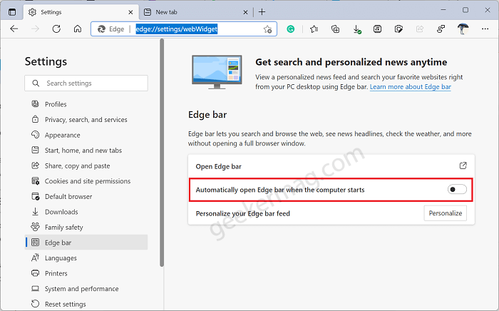
Task: Select Edge bar in settings sidebar
Action: tap(86, 243)
